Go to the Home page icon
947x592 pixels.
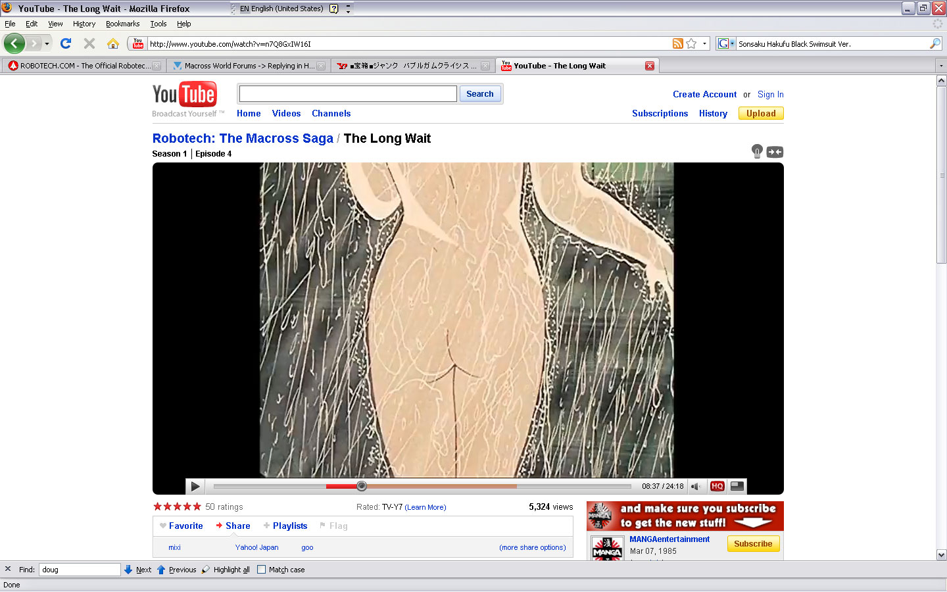113,43
